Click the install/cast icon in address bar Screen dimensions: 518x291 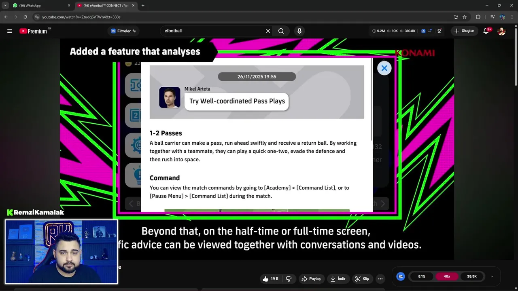pos(456,17)
